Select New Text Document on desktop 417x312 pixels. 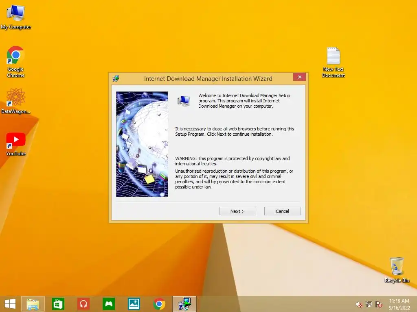pyautogui.click(x=333, y=62)
